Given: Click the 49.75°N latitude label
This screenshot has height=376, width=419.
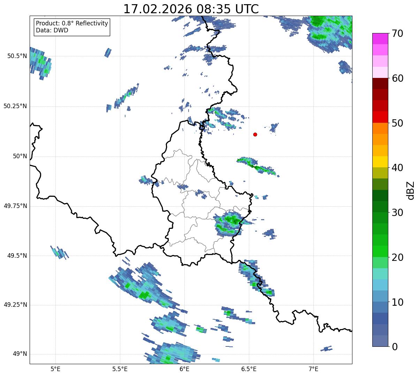Looking at the screenshot, I should click(15, 206).
